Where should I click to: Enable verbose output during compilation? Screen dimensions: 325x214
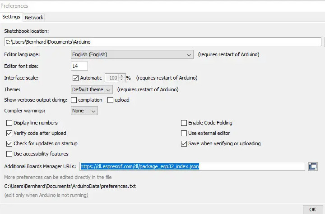pos(74,100)
